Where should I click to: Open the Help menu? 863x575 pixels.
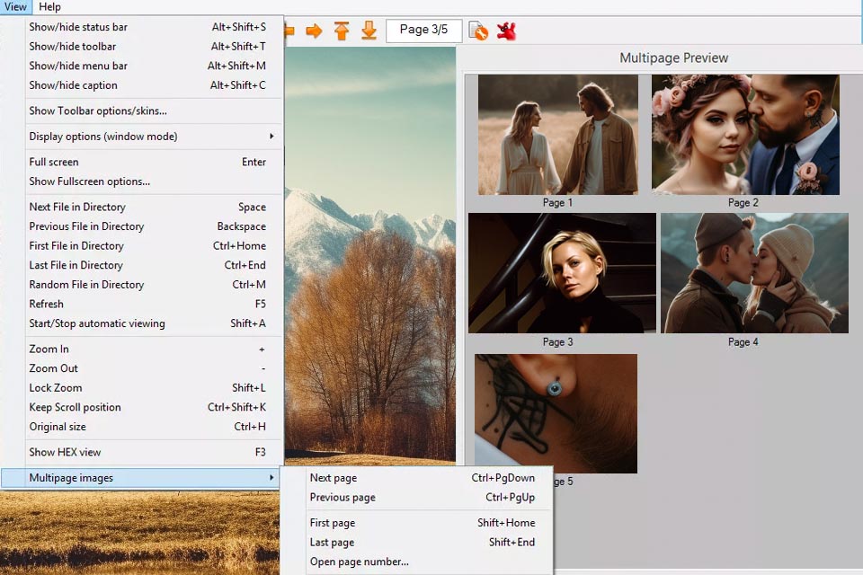[49, 7]
